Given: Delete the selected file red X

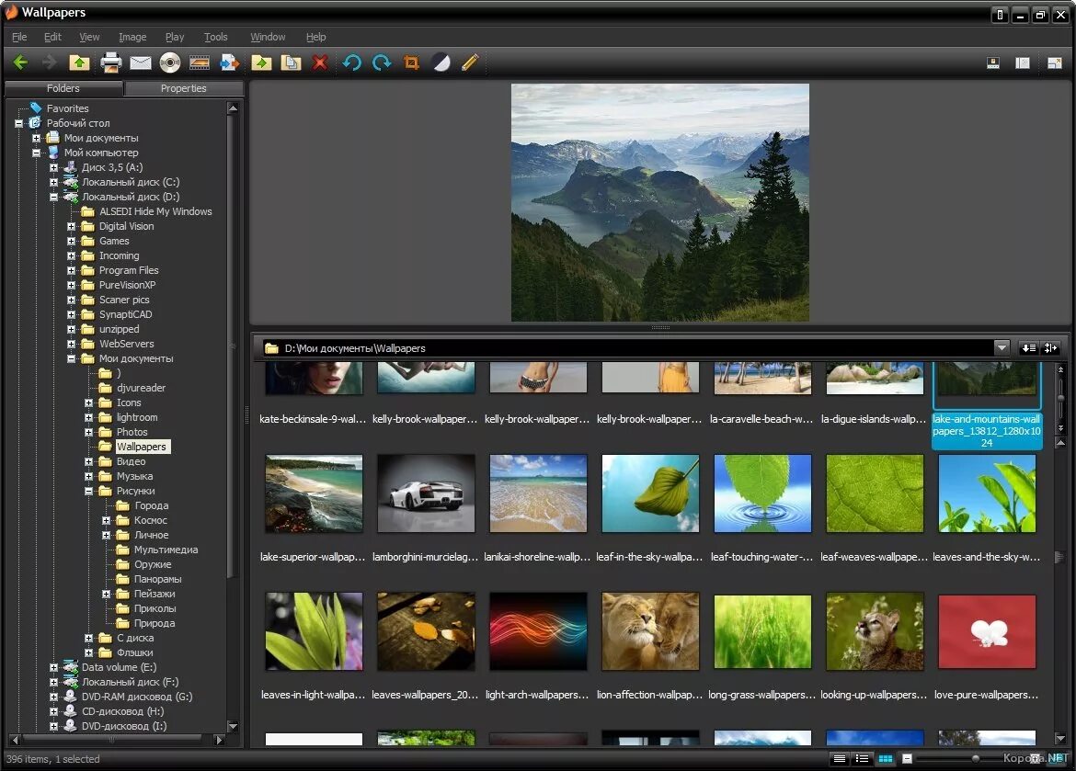Looking at the screenshot, I should pyautogui.click(x=320, y=63).
